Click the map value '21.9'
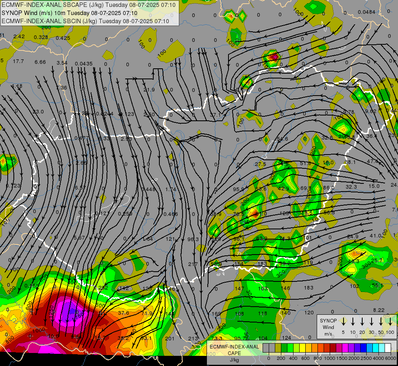Screen dimensions: 398x366 (x=149, y=89)
